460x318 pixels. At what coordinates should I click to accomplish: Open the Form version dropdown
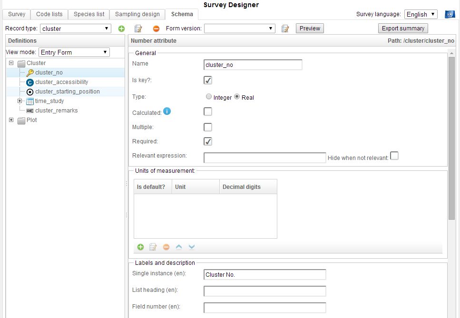240,28
